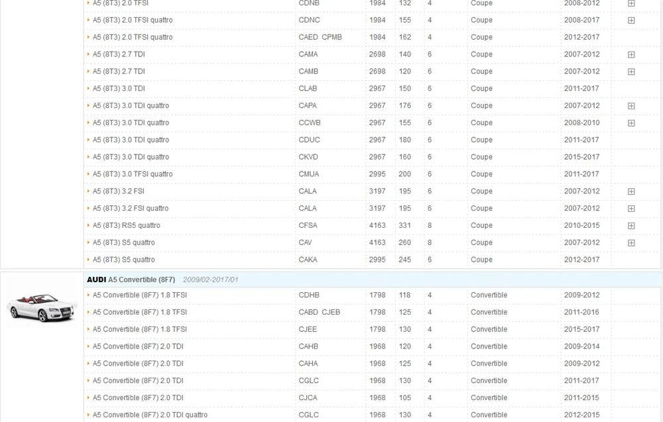The height and width of the screenshot is (422, 663).
Task: Click the 2995 displacement in the CMUA row
Action: pos(377,174)
